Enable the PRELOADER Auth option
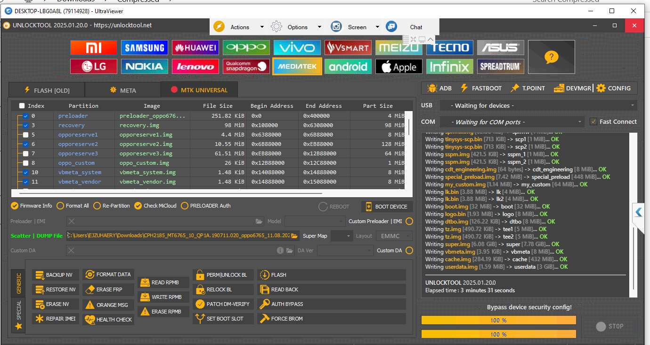 [206, 206]
